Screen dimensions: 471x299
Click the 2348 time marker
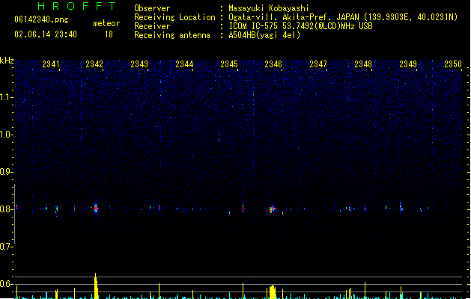[x=363, y=64]
